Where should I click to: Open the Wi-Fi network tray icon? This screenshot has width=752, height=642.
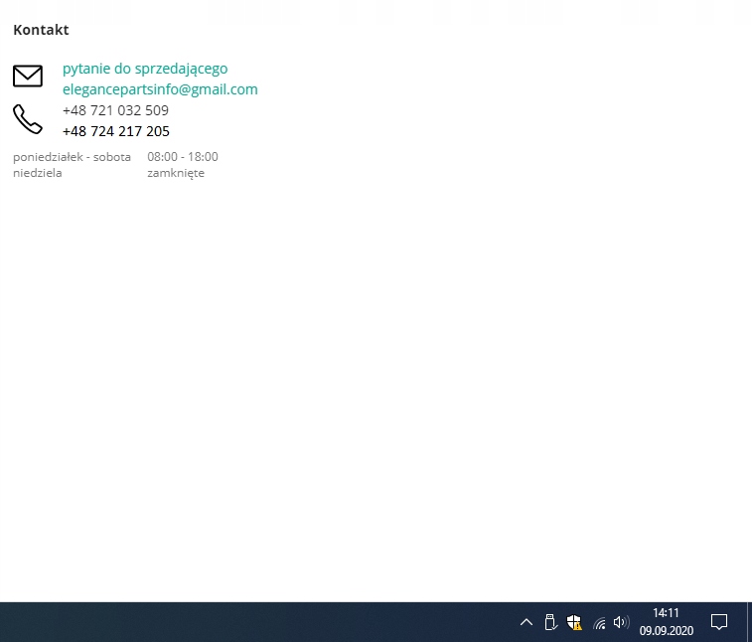tap(599, 623)
